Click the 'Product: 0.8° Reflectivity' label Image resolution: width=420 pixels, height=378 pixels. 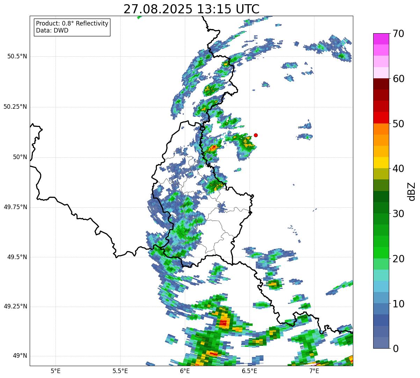[72, 23]
